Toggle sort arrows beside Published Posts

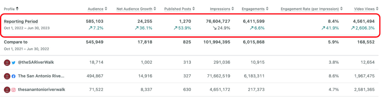pos(194,9)
